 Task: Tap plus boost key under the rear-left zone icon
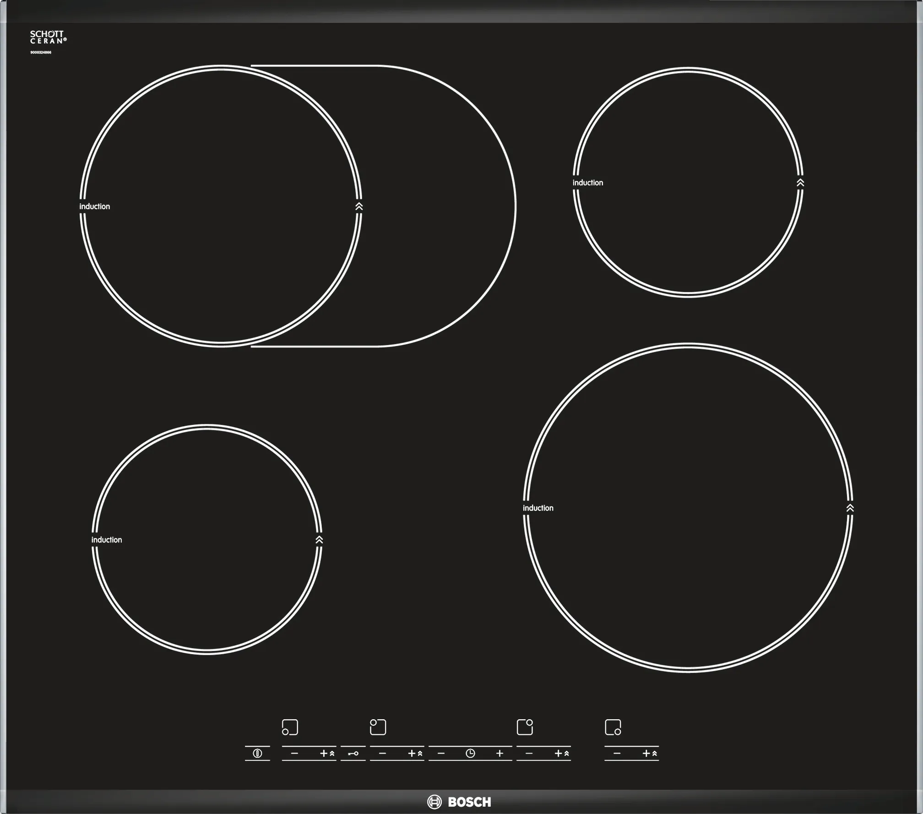[415, 753]
